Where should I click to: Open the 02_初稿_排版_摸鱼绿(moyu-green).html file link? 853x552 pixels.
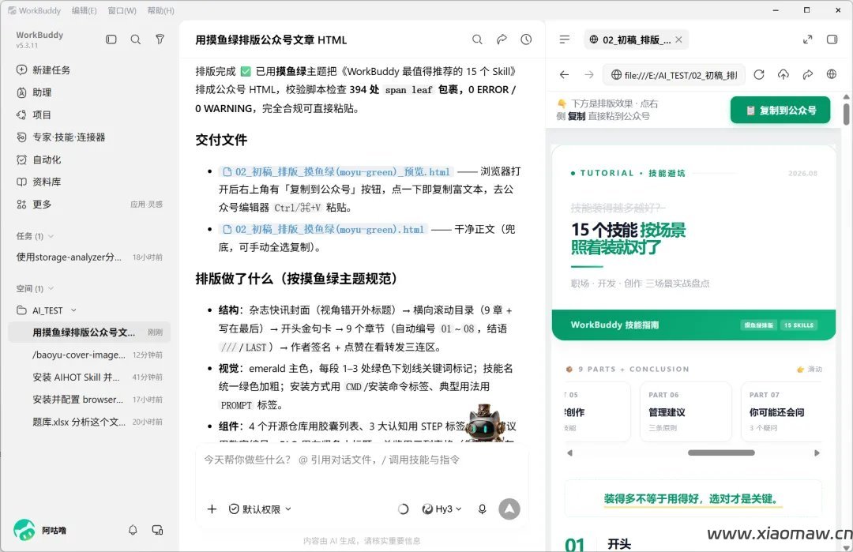[x=323, y=230]
